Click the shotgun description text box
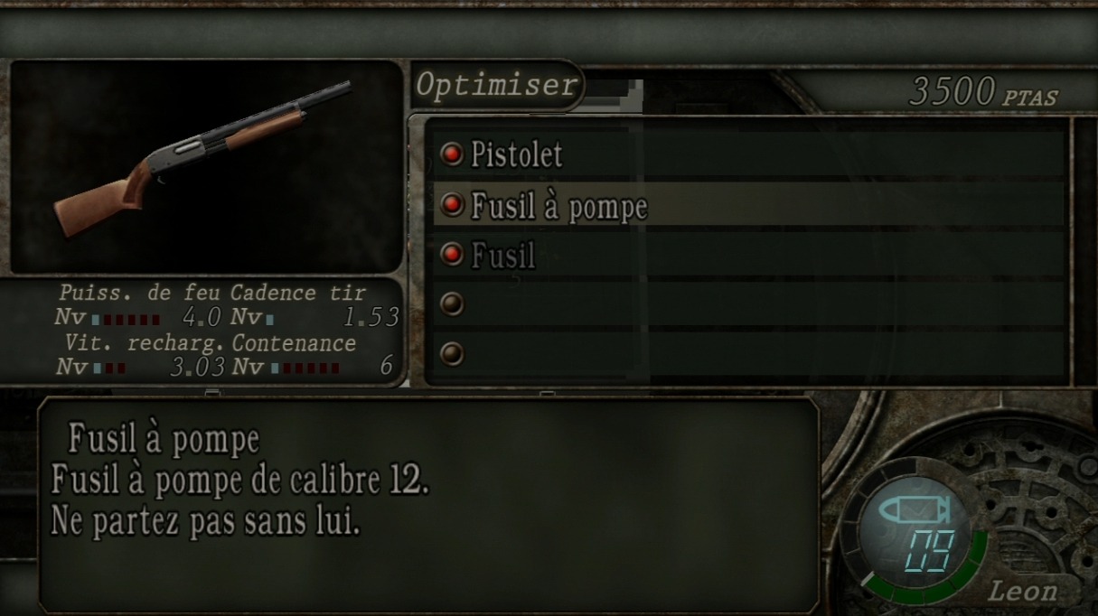Image resolution: width=1098 pixels, height=616 pixels. coord(429,506)
